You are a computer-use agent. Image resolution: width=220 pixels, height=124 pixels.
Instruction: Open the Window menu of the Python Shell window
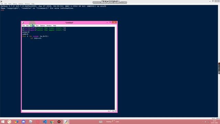pos(27,4)
